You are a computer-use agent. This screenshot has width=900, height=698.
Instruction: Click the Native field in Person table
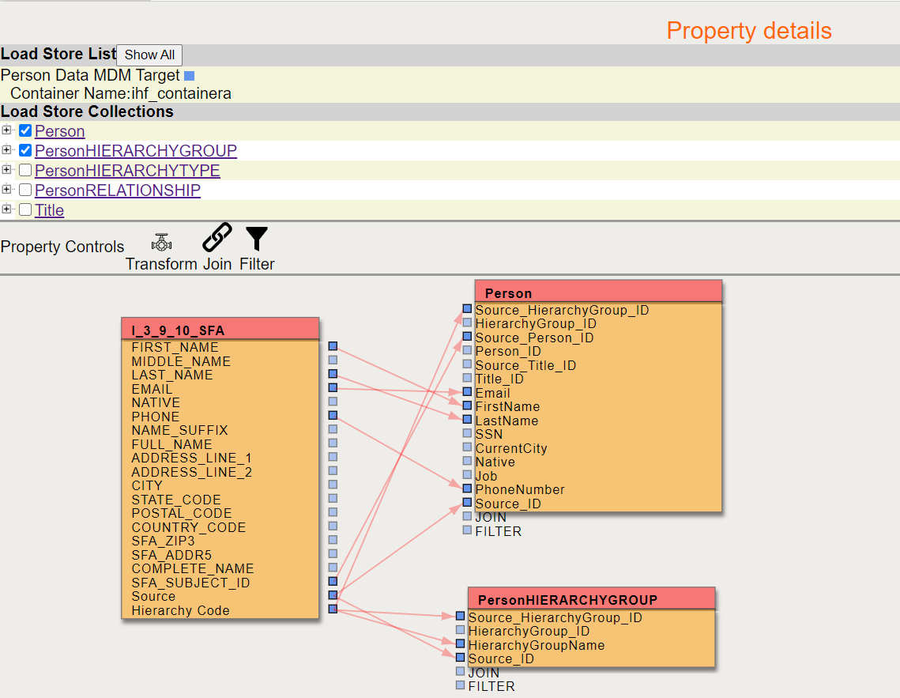point(495,462)
